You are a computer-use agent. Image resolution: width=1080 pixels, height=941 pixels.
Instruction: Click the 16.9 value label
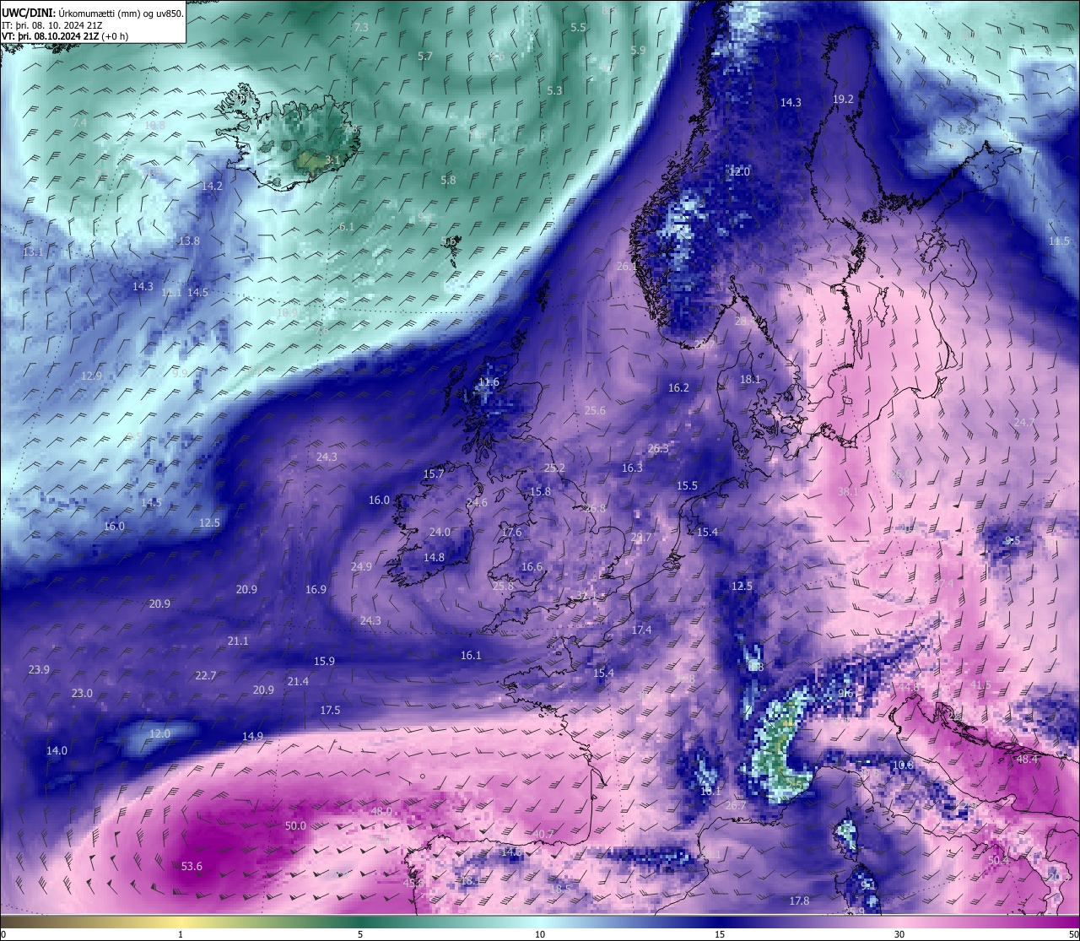[316, 589]
